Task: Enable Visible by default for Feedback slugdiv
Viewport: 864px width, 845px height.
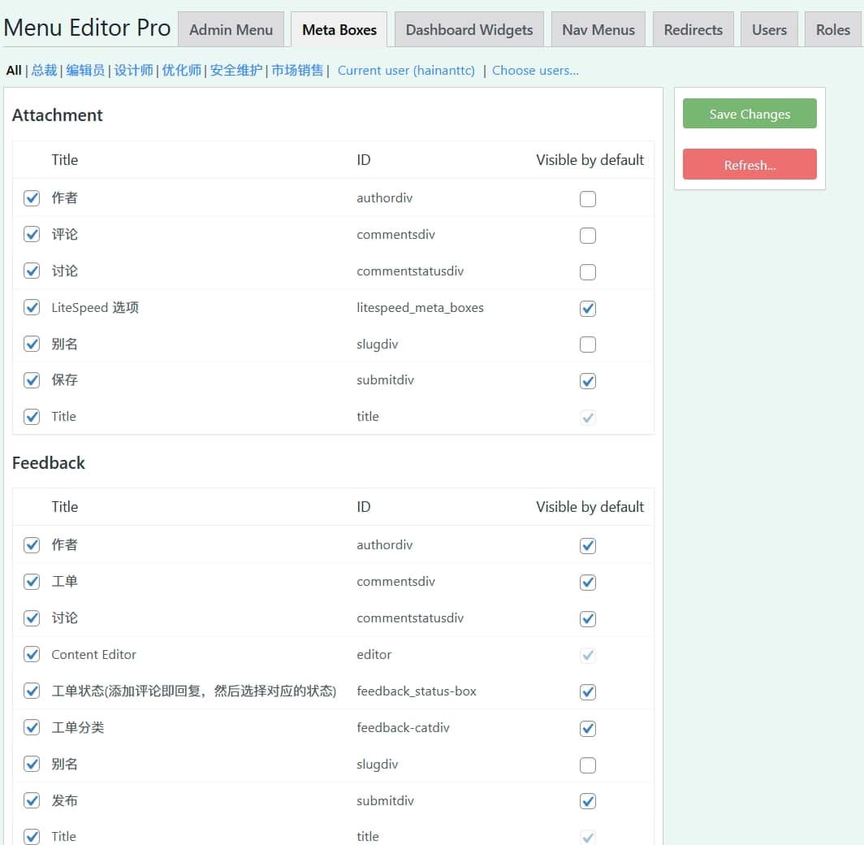Action: (x=588, y=765)
